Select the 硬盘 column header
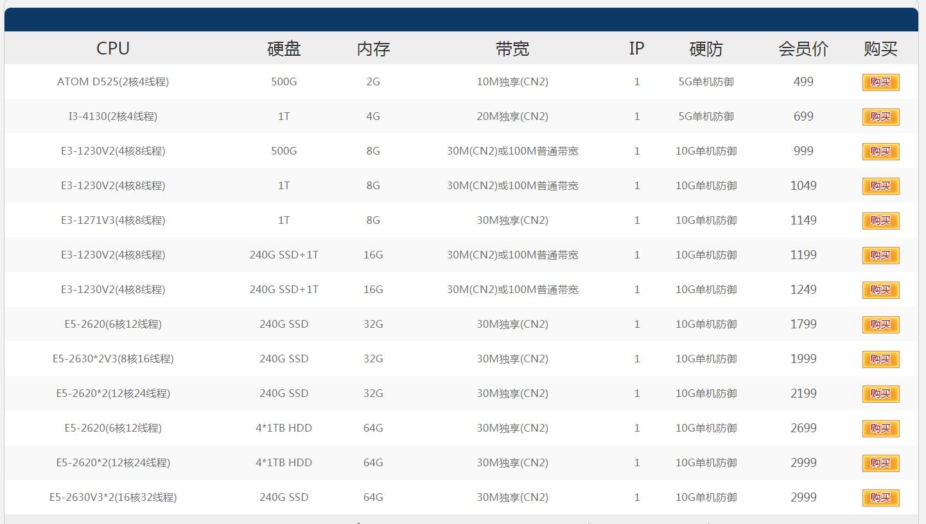 [284, 49]
